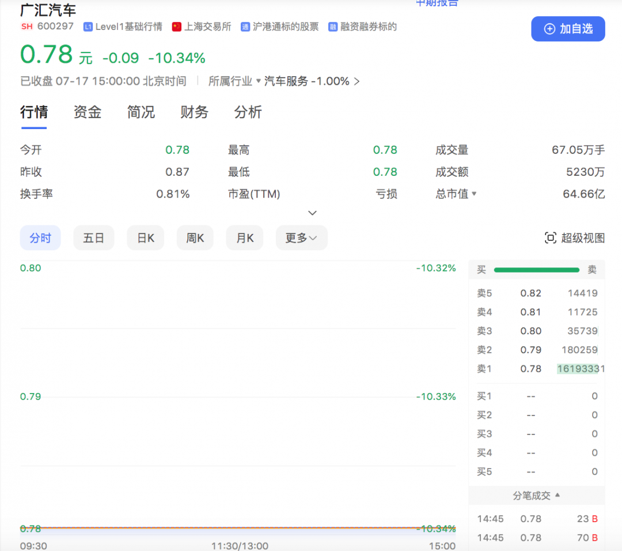Select the 日K chart period
Image resolution: width=622 pixels, height=551 pixels.
pyautogui.click(x=145, y=238)
